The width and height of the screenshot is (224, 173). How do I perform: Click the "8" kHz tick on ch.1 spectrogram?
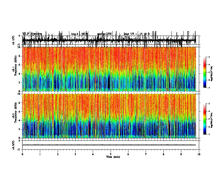(20, 56)
